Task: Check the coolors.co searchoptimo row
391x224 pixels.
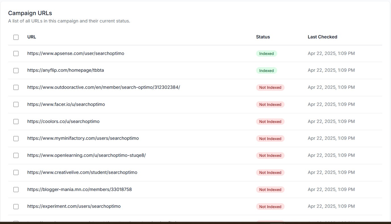Action: [16, 122]
